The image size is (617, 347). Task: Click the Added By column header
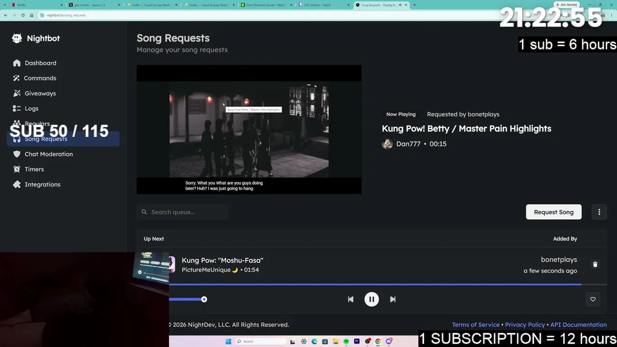pyautogui.click(x=565, y=239)
